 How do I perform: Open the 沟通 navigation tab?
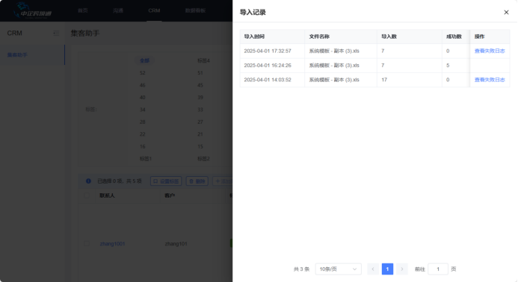[x=118, y=10]
